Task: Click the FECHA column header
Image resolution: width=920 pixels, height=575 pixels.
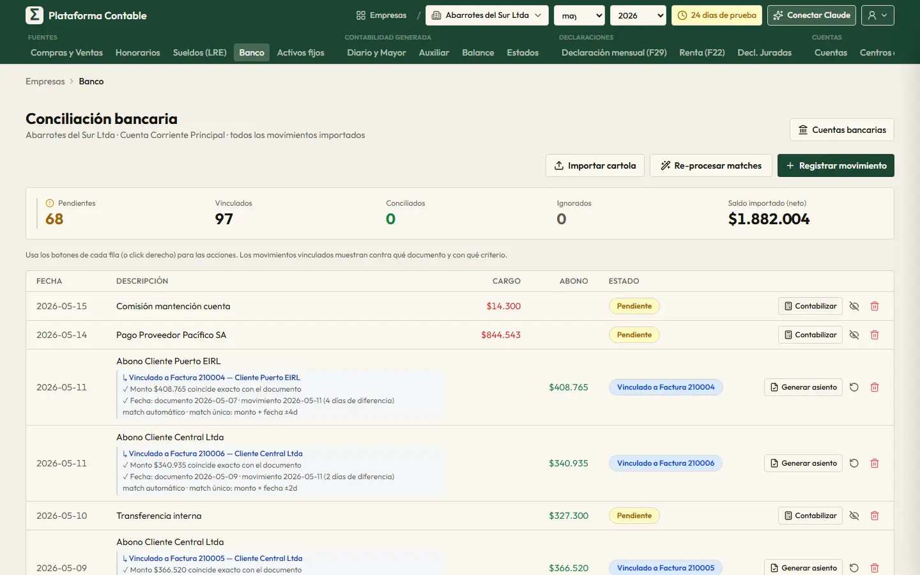Action: (49, 281)
